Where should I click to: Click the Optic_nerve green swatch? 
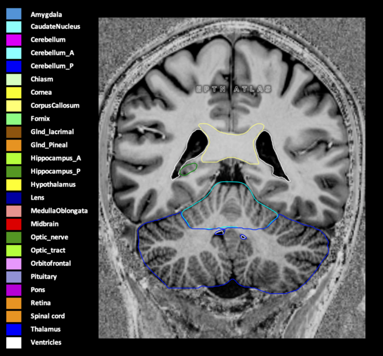pos(14,238)
